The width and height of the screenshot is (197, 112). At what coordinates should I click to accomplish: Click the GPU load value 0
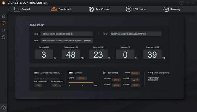[x=125, y=54]
